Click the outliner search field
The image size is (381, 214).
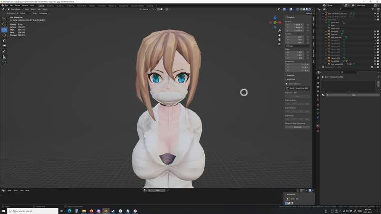coord(348,9)
